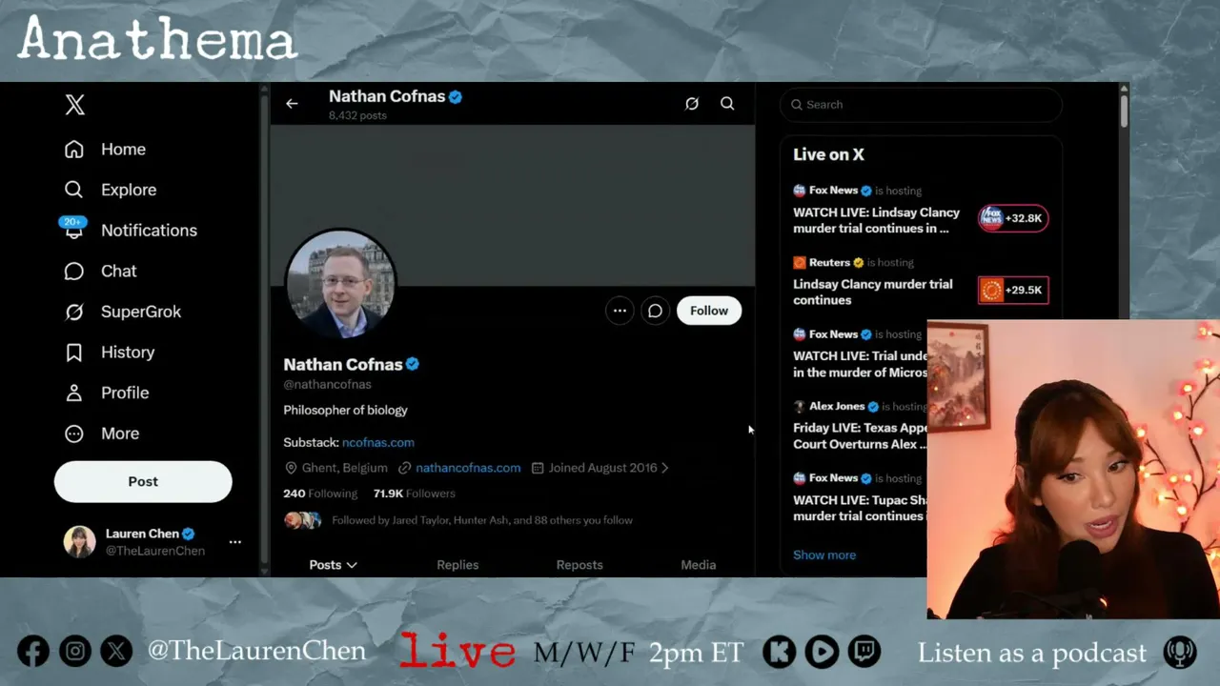1220x686 pixels.
Task: Open the Posts tab dropdown
Action: (333, 565)
